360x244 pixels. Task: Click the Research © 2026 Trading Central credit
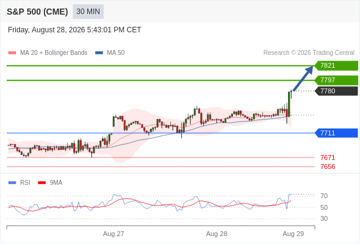[x=309, y=53]
